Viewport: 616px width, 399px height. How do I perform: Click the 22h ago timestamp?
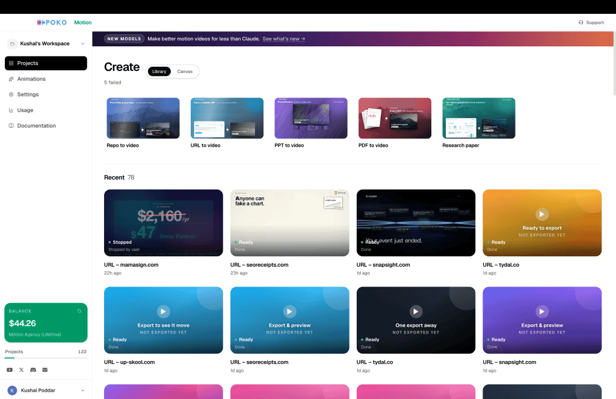[112, 273]
